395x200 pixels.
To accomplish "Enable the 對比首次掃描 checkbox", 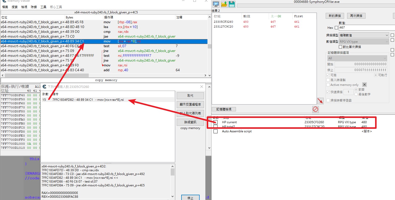I will point(341,47).
